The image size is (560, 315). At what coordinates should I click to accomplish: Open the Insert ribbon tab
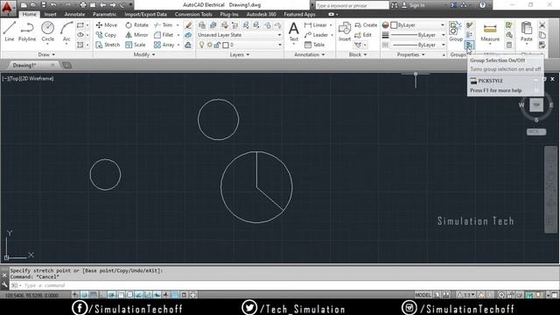click(x=51, y=14)
